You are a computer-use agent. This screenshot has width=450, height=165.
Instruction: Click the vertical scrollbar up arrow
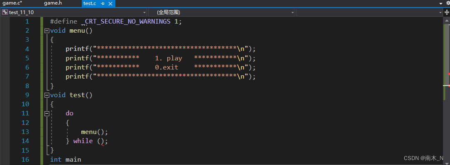coord(447,20)
